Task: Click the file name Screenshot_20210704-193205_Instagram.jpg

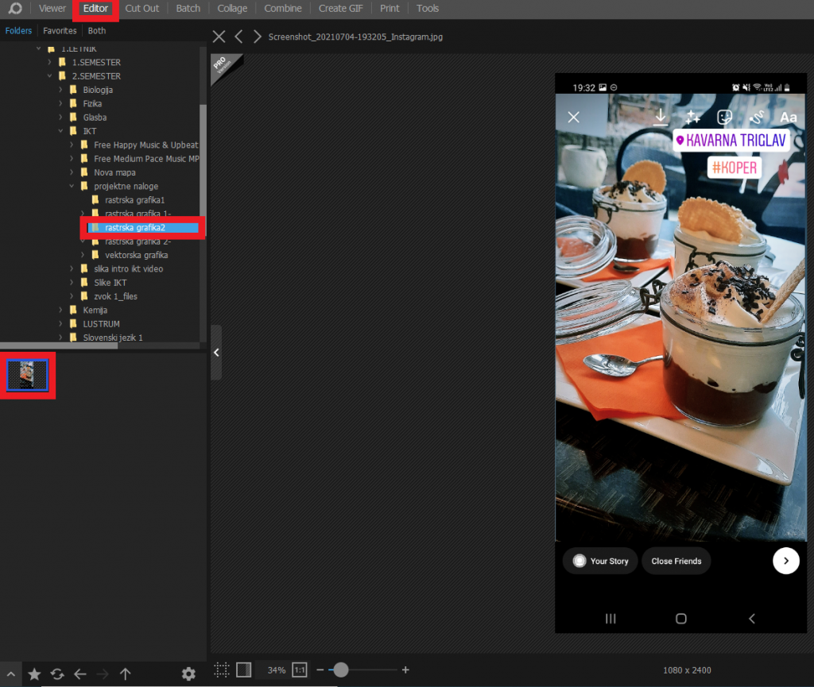Action: coord(355,37)
